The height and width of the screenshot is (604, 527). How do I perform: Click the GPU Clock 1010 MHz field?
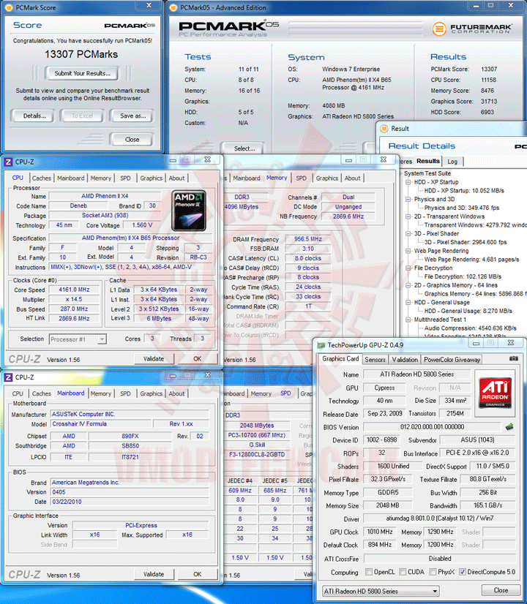pos(380,532)
